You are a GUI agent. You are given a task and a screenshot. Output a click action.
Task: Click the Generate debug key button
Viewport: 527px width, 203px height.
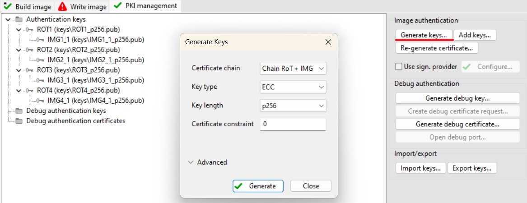pyautogui.click(x=457, y=98)
